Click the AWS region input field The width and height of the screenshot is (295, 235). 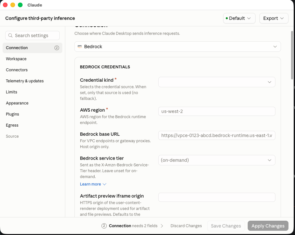point(217,111)
